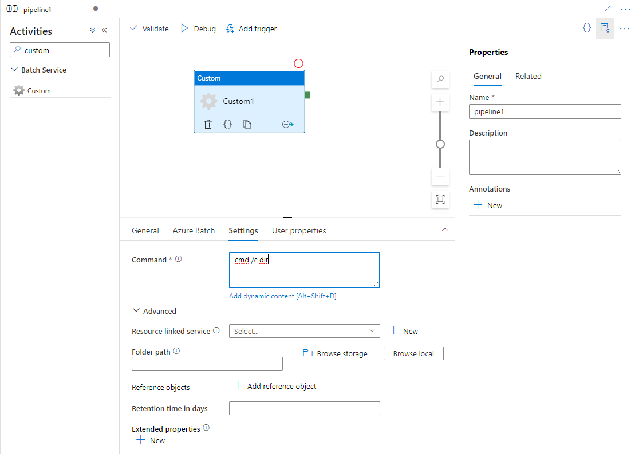Click the canvas zoom slider handle
Image resolution: width=635 pixels, height=454 pixels.
coord(440,144)
